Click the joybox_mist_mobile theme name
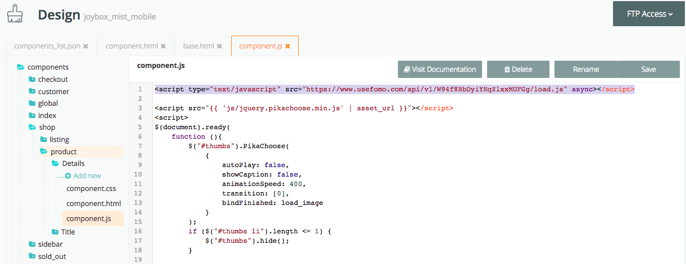 point(120,17)
